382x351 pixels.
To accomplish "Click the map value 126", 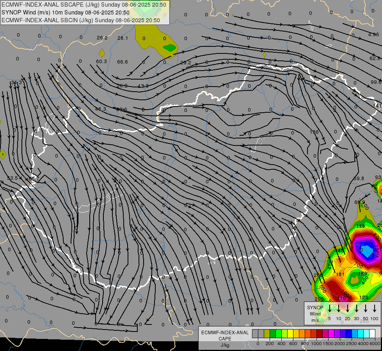I will coord(364,298).
